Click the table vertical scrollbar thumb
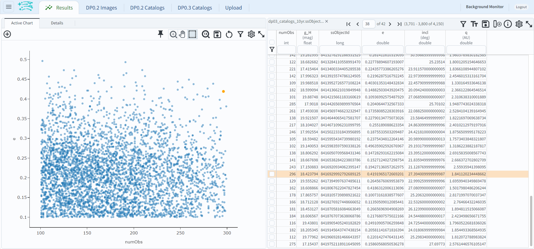534x249 pixels. [x=531, y=220]
